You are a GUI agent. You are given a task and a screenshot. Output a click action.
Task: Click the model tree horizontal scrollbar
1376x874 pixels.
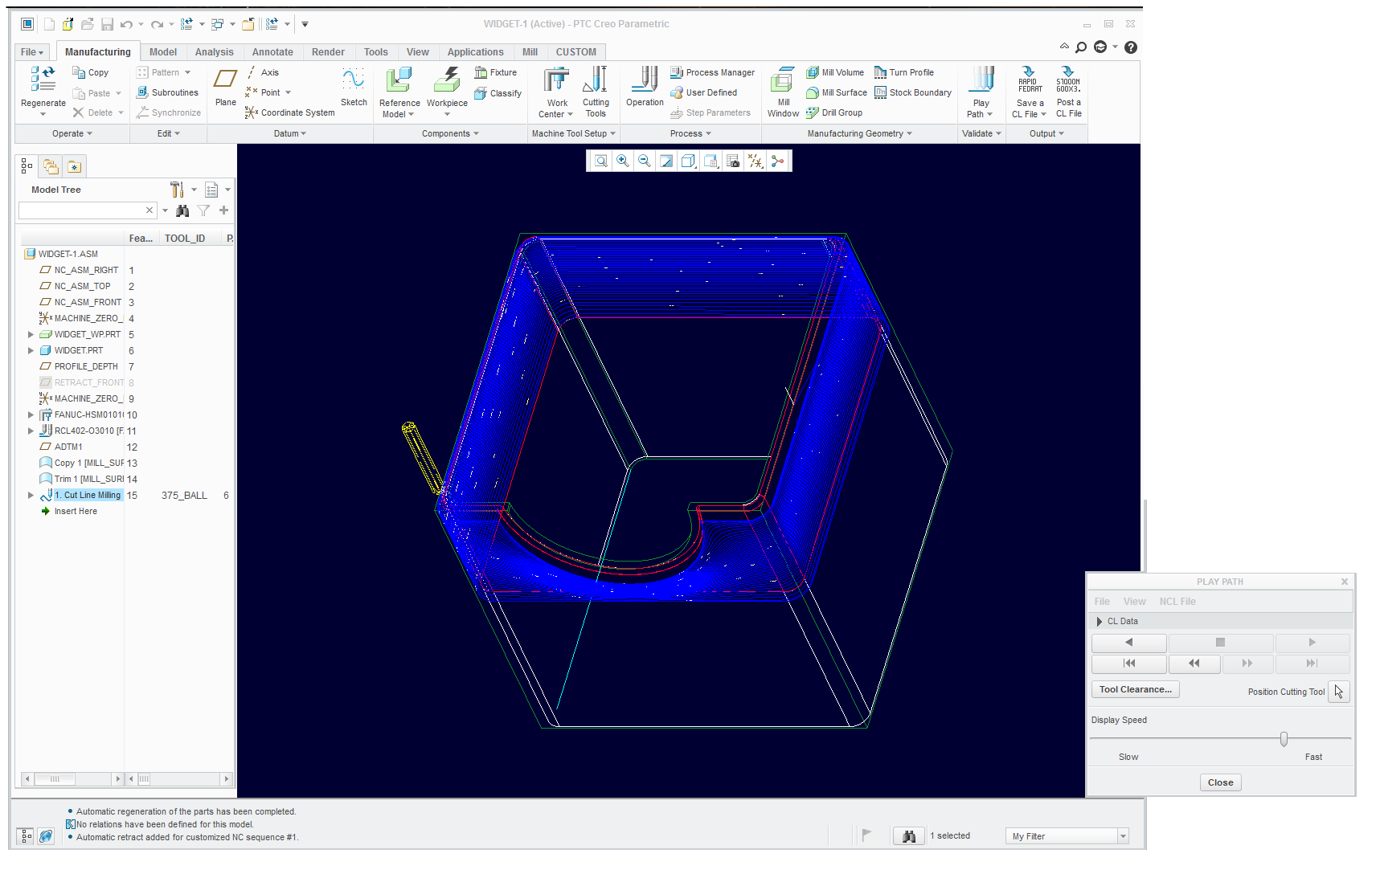pos(72,778)
